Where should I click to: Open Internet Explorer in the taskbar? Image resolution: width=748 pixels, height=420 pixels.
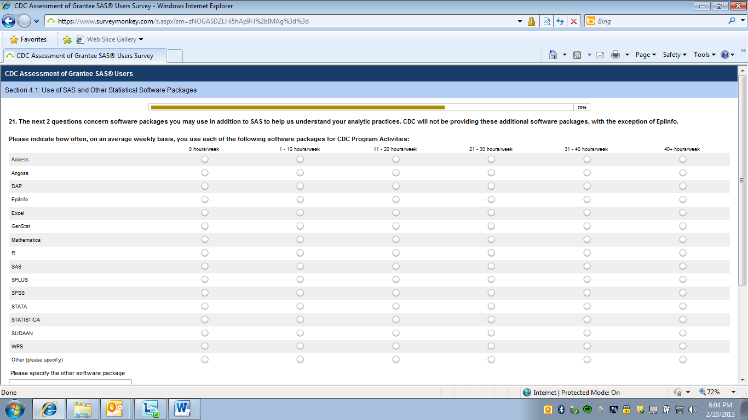49,409
